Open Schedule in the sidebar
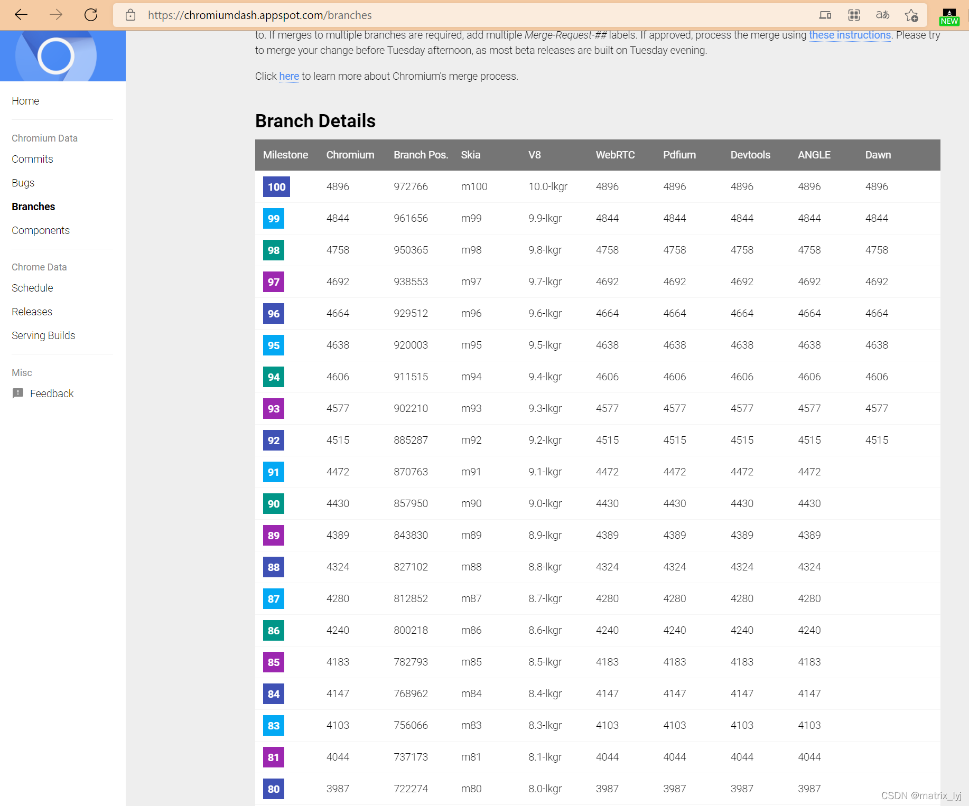 (x=32, y=288)
